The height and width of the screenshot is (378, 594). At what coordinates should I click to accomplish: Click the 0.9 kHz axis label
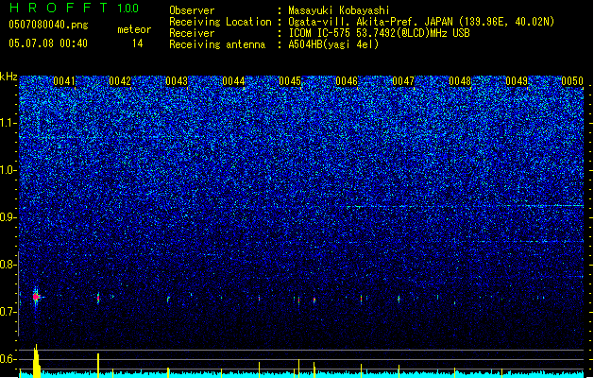[8, 217]
